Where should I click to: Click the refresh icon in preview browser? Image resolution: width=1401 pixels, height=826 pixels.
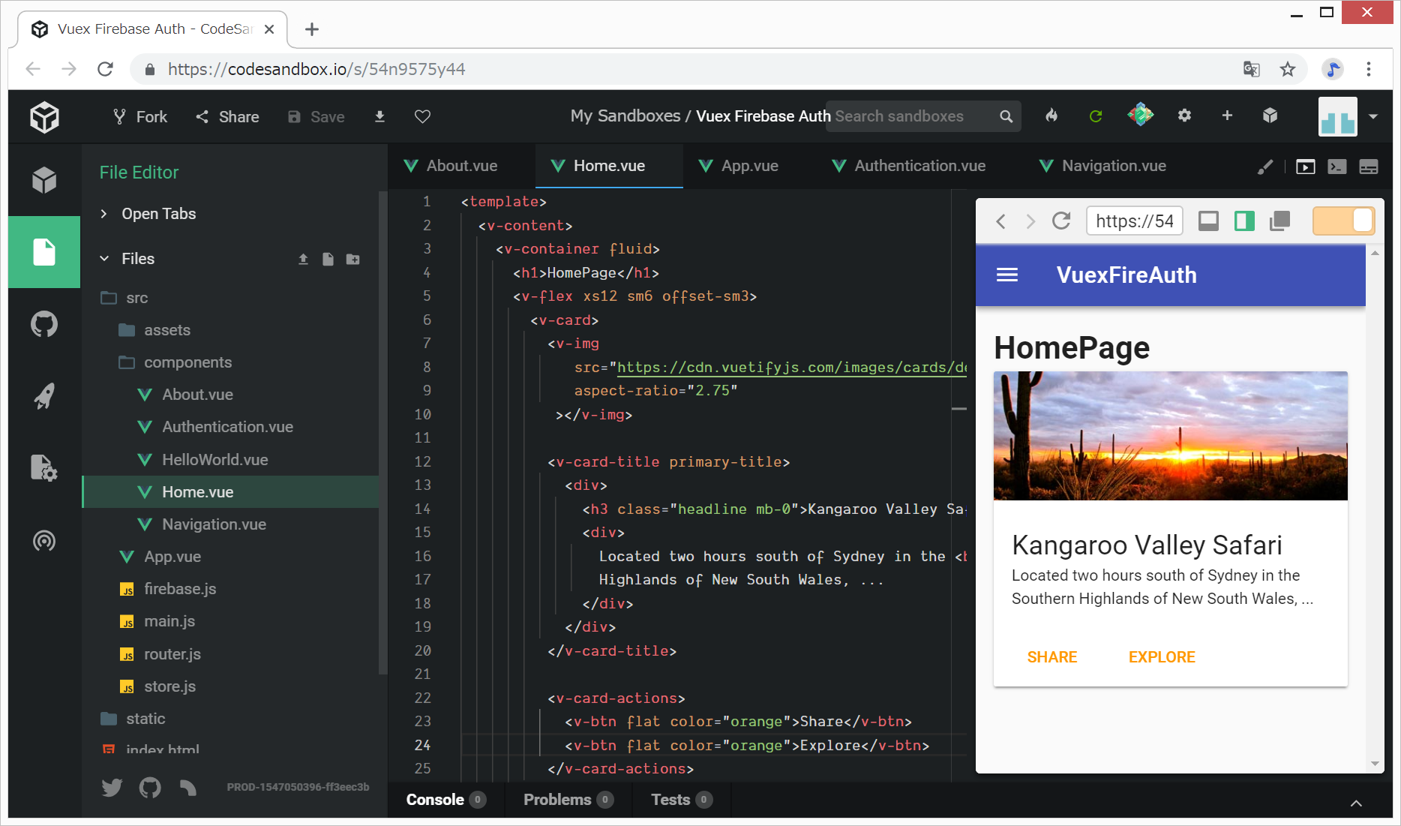(x=1060, y=221)
